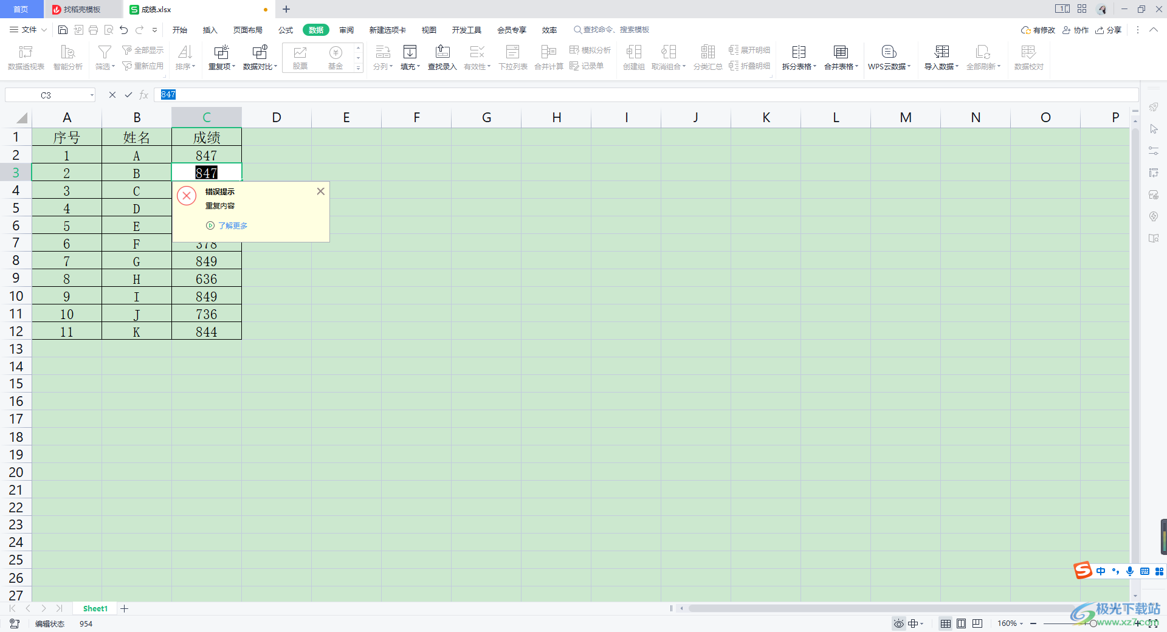The width and height of the screenshot is (1167, 632).
Task: Click the print icon in quick access toolbar
Action: coord(93,30)
